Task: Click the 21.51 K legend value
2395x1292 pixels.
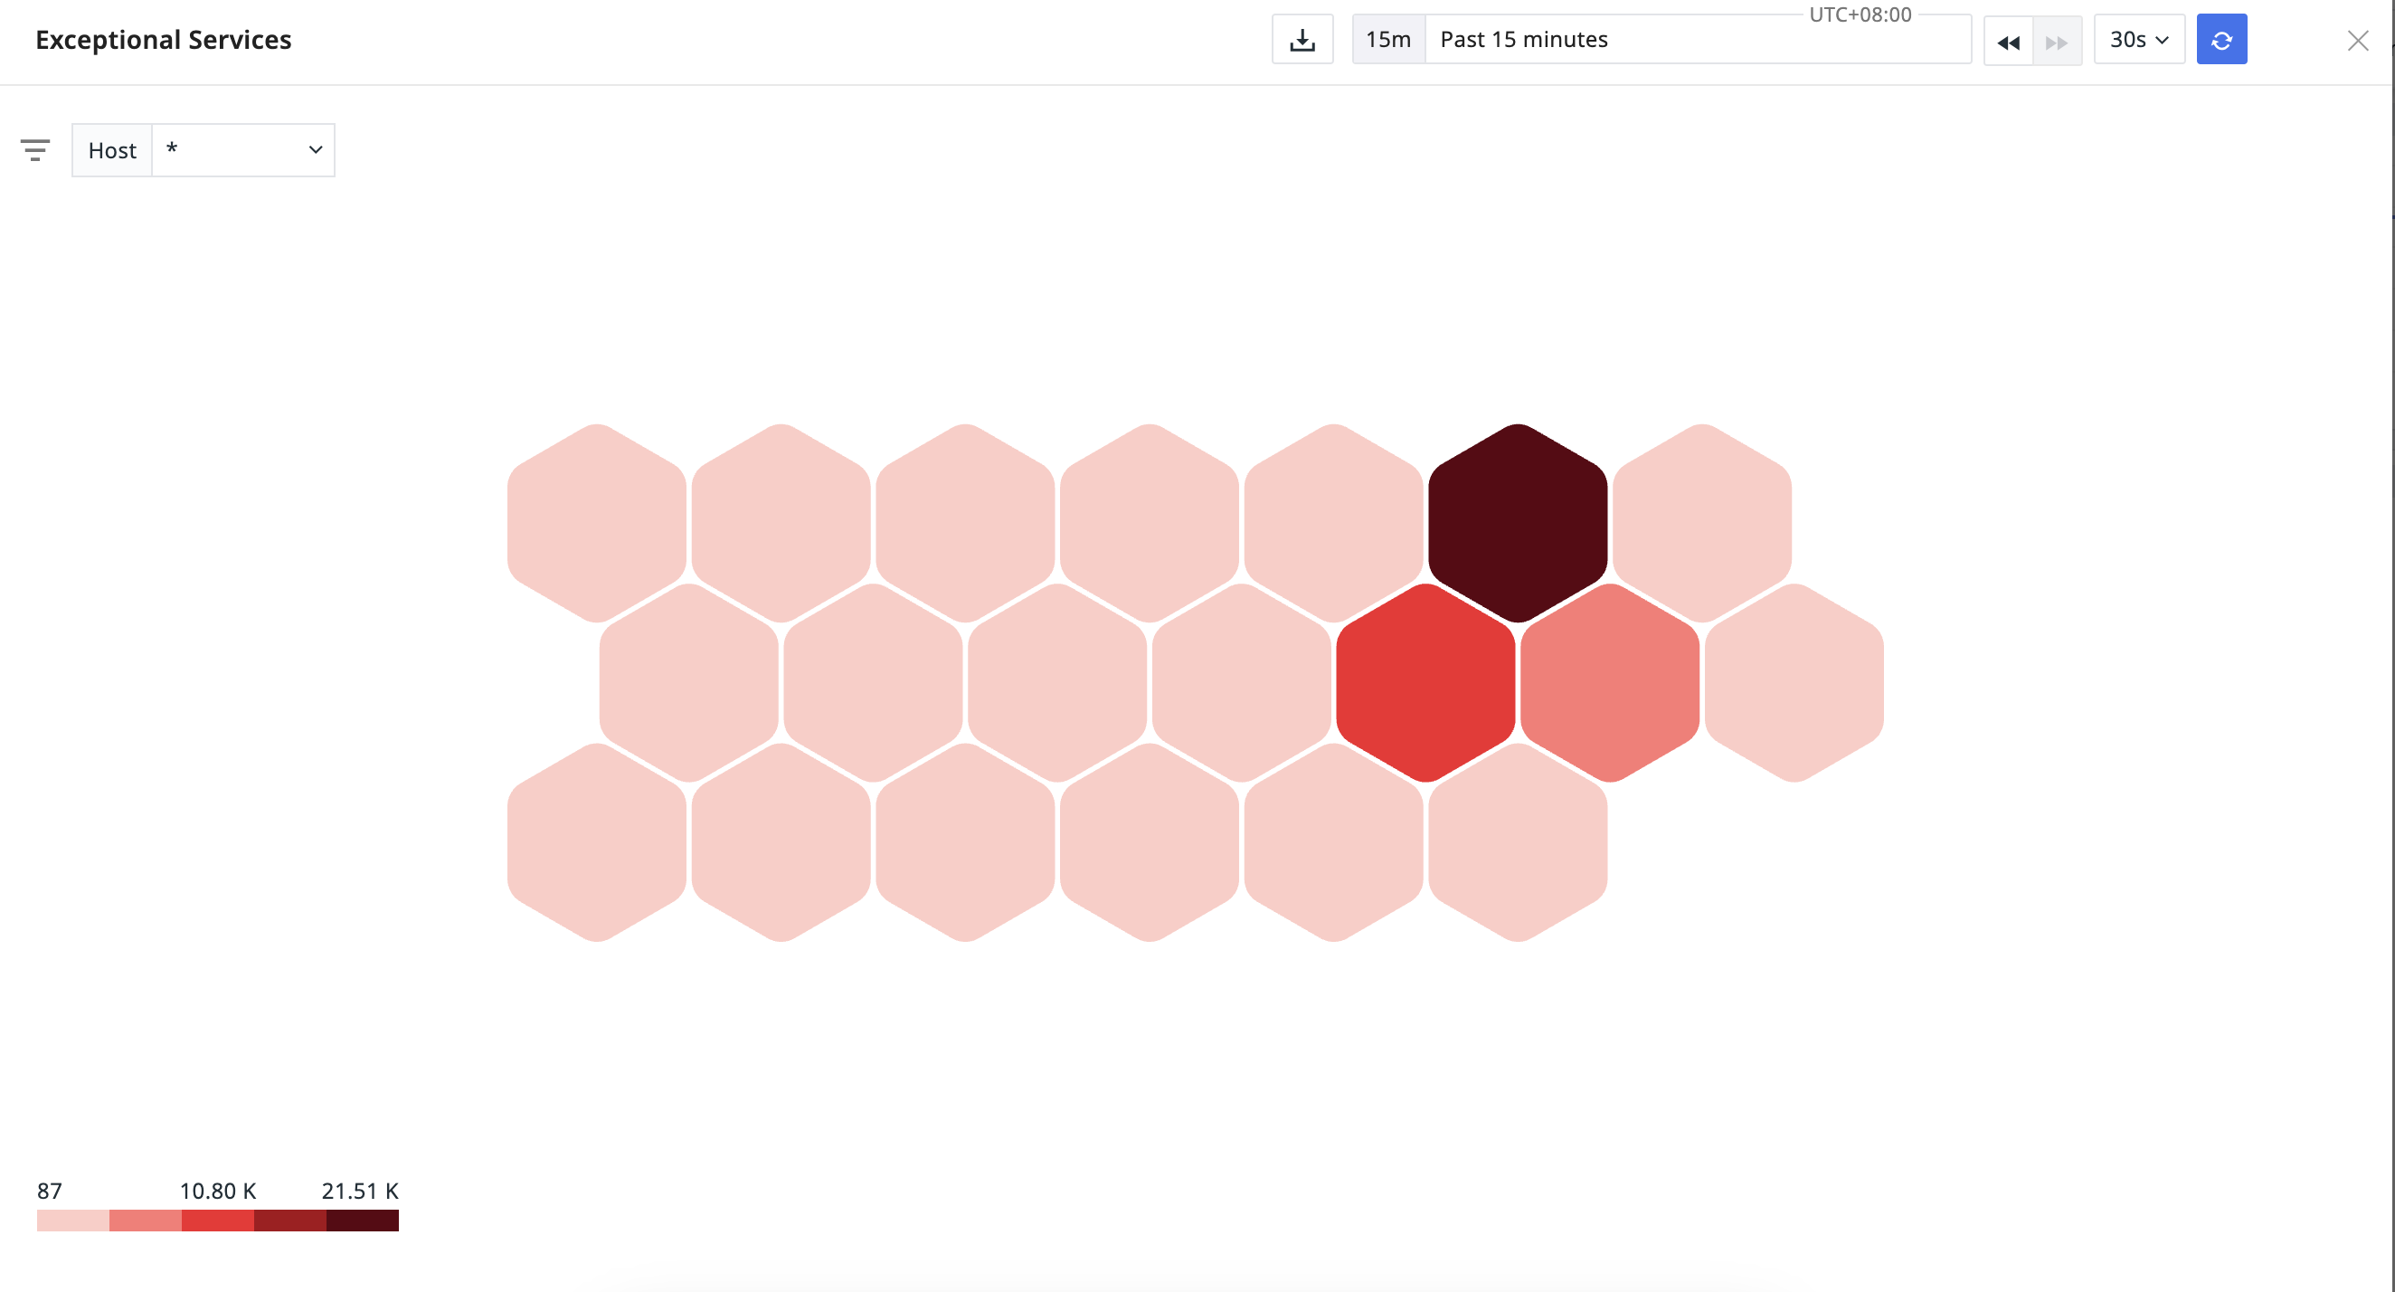Action: tap(360, 1191)
